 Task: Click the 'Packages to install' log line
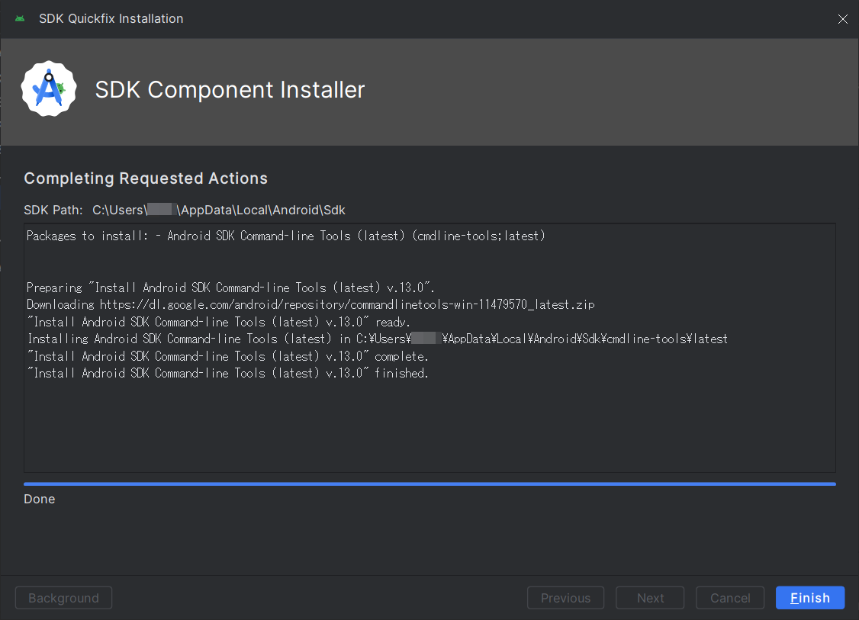285,236
